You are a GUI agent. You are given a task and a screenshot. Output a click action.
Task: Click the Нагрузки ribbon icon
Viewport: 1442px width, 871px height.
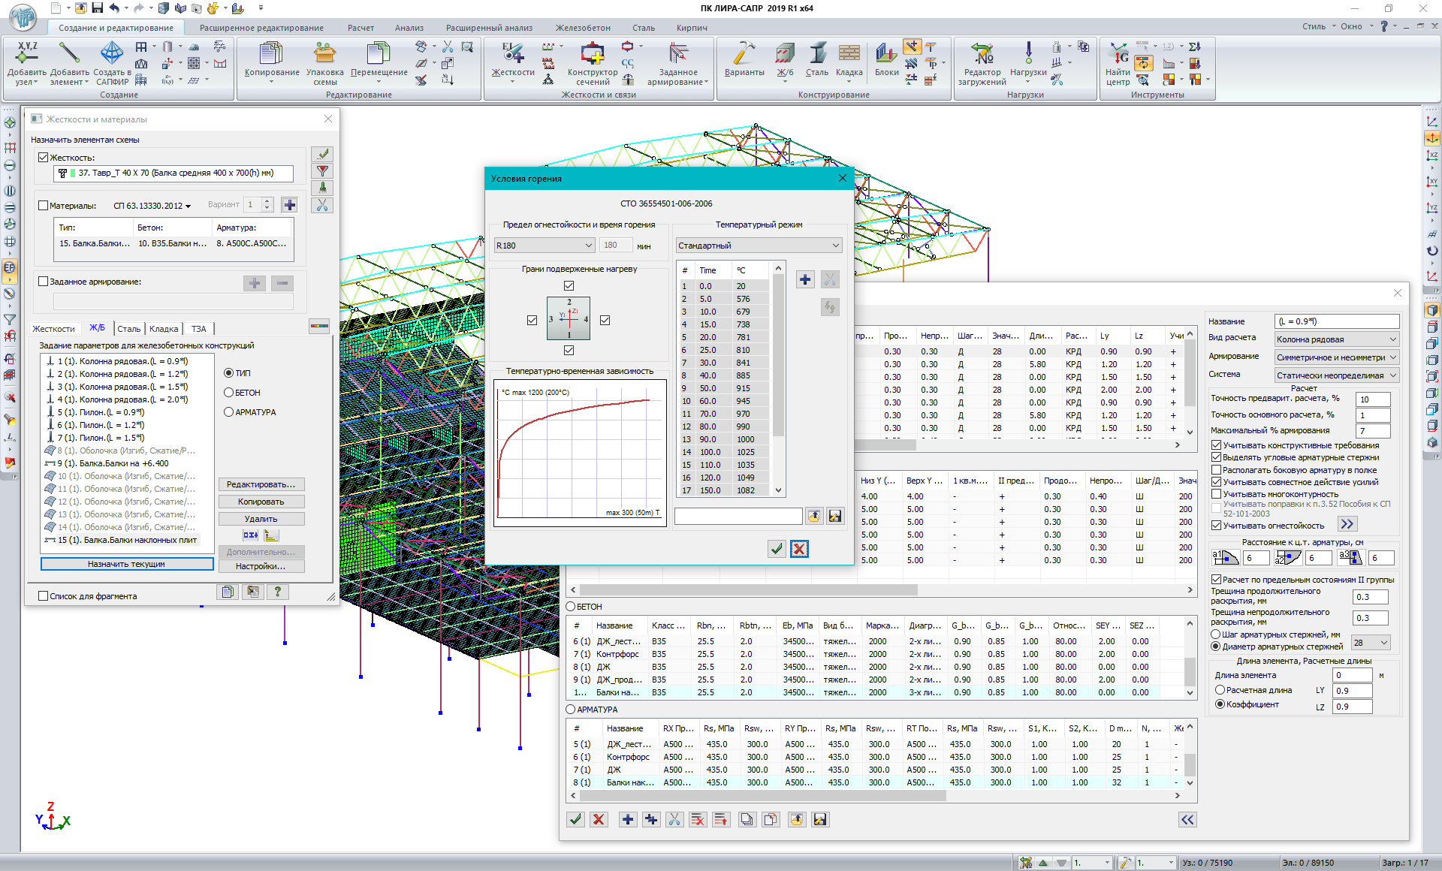[1028, 53]
